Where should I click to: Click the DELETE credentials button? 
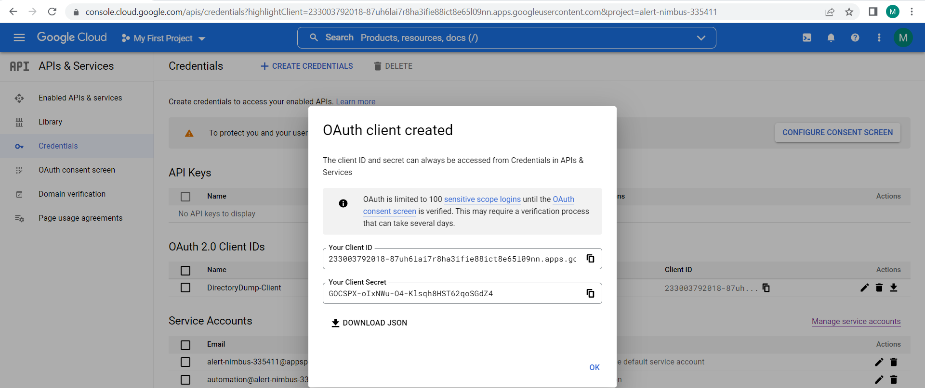[x=393, y=66]
